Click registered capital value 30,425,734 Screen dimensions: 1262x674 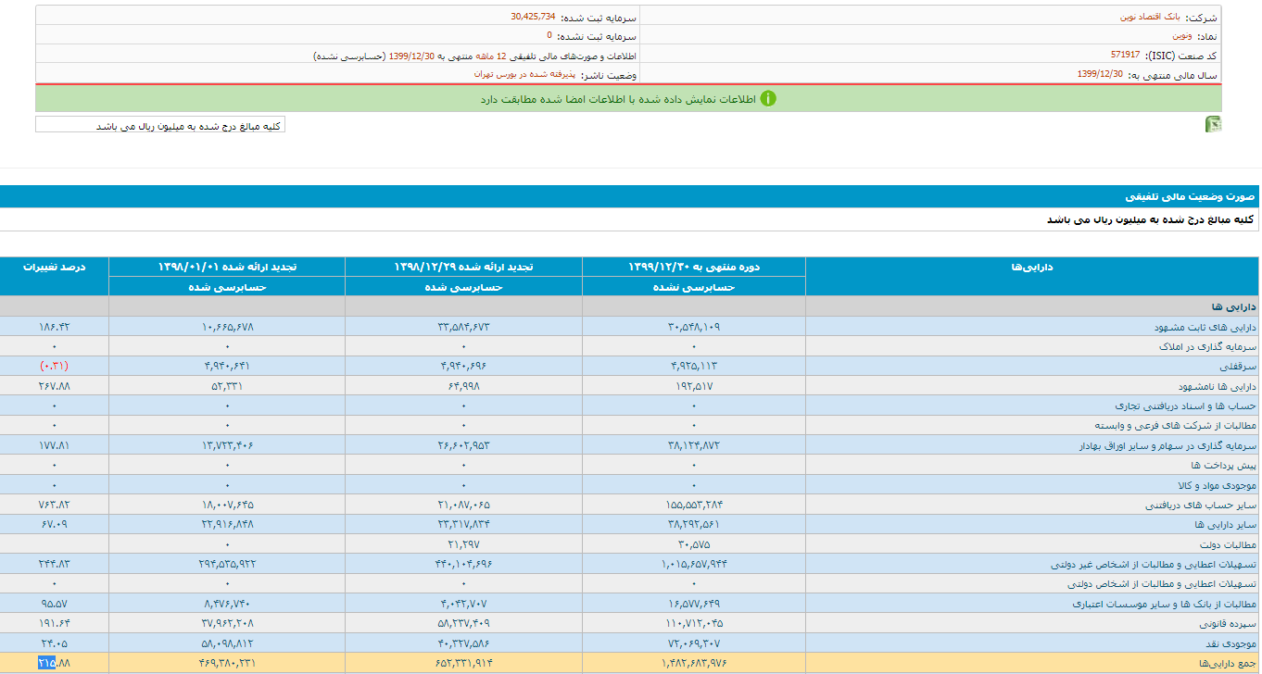pos(533,17)
